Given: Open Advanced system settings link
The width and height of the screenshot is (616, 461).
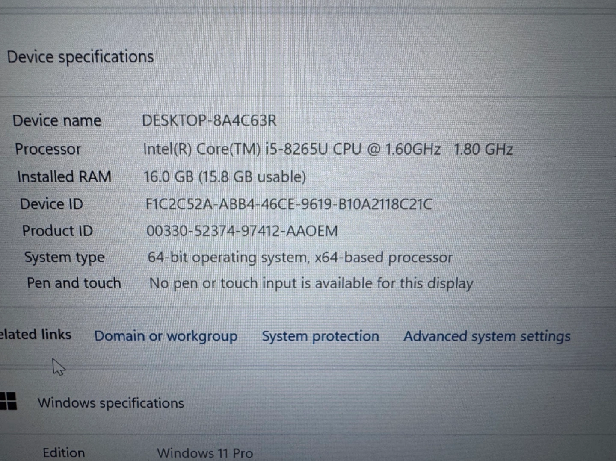Looking at the screenshot, I should click(x=486, y=336).
